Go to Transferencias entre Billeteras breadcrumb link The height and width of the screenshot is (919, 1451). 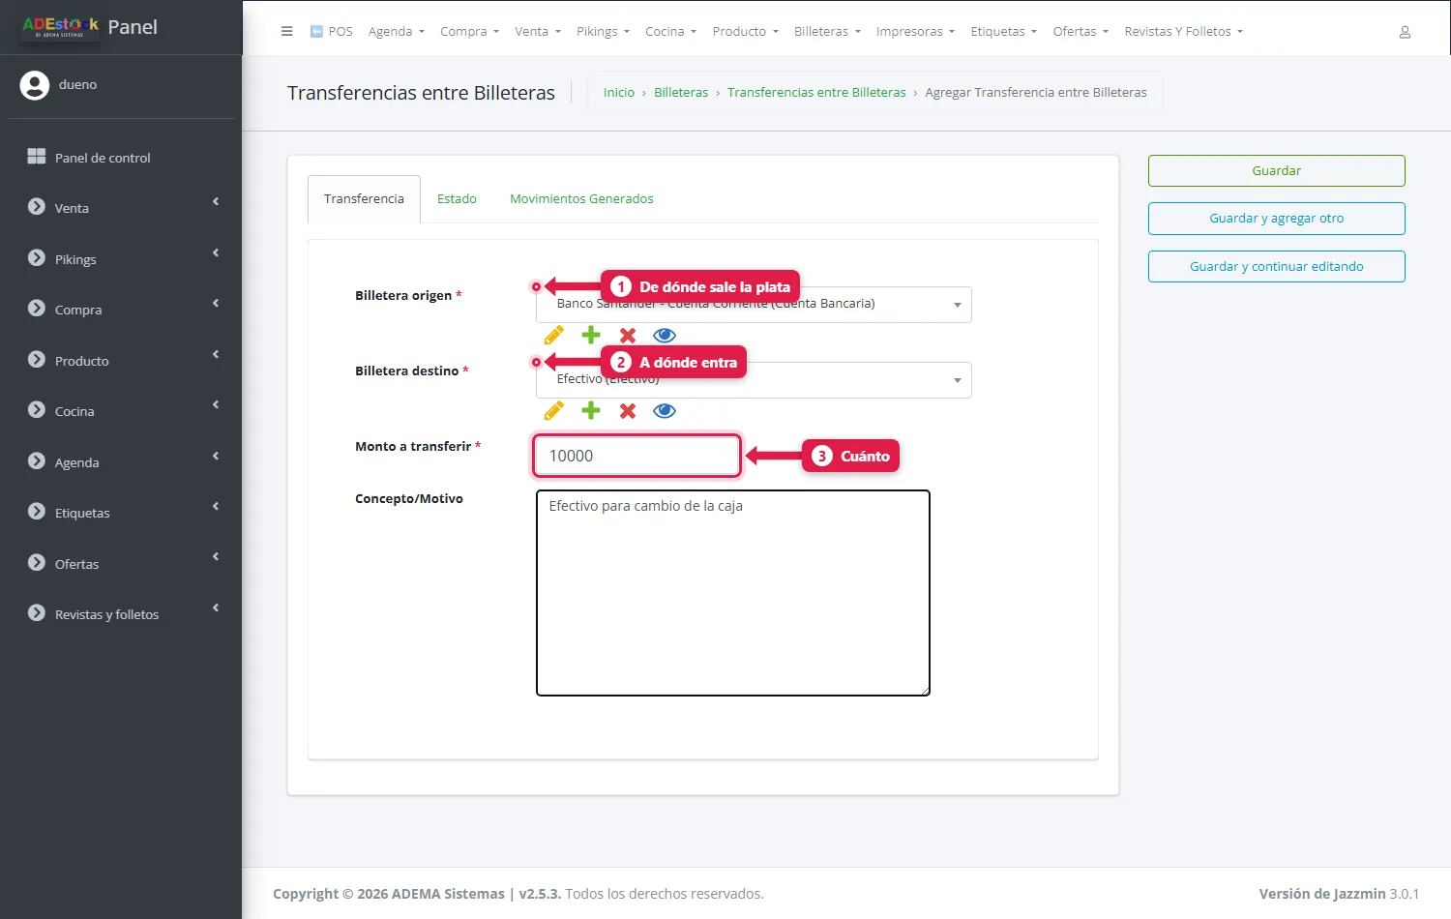coord(816,93)
